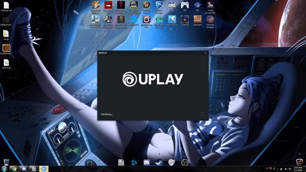Open the Recycle Bin
Viewport: 306px width, 172px height.
tap(6, 161)
